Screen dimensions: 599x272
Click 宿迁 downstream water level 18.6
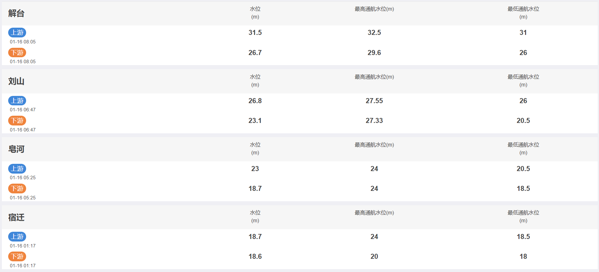[255, 256]
